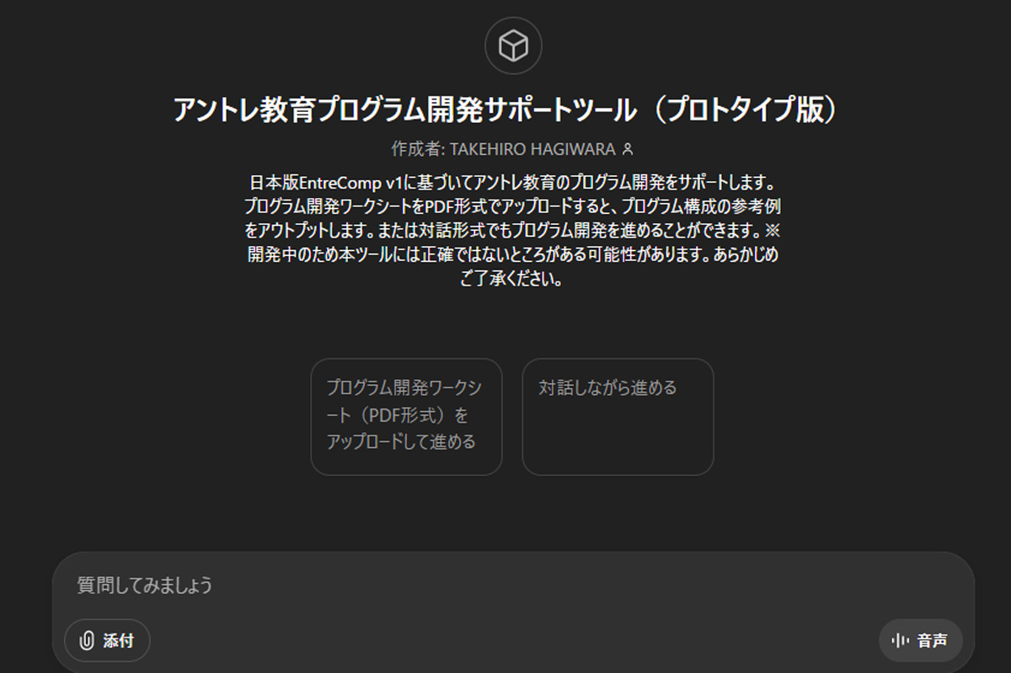The image size is (1011, 673).
Task: Open the 添付 attachment button
Action: (106, 640)
